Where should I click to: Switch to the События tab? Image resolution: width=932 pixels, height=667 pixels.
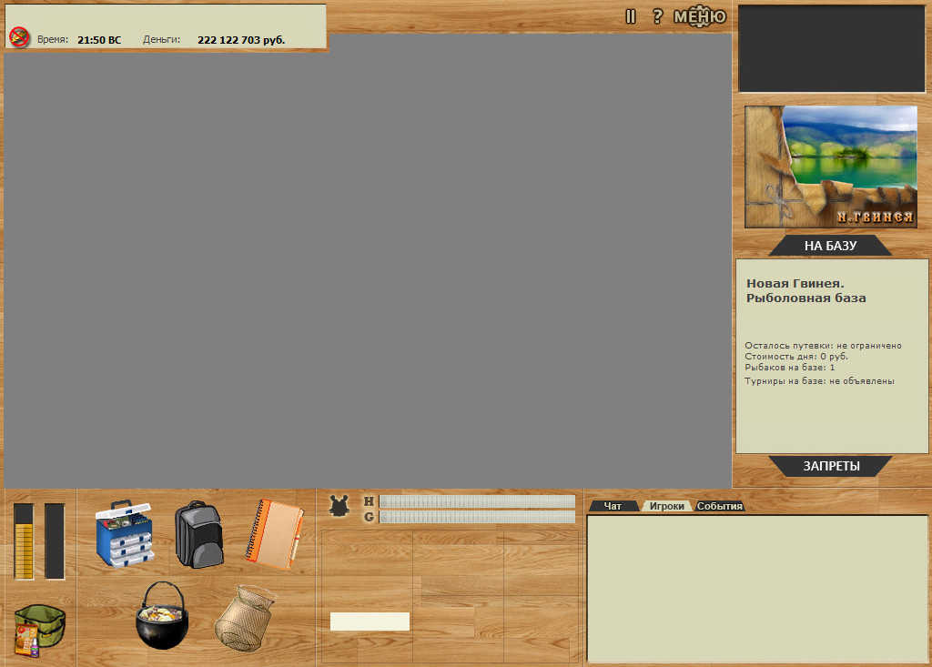[720, 506]
